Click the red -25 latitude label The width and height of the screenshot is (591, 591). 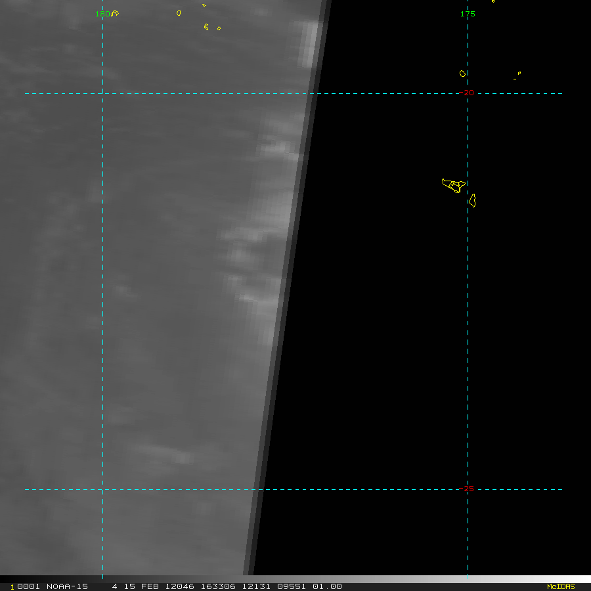(x=468, y=489)
